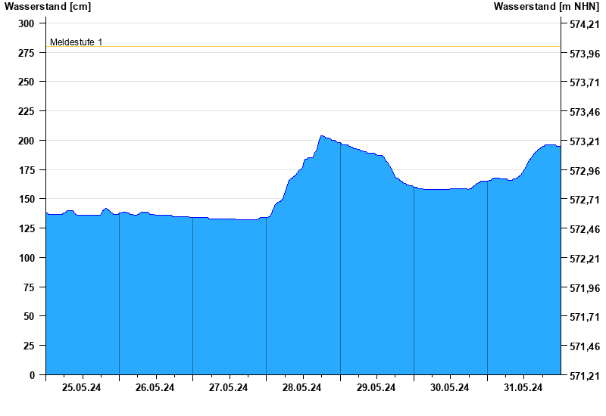Screen dimensions: 606x416
Task: Select the 30.05.24 date label
Action: click(449, 387)
